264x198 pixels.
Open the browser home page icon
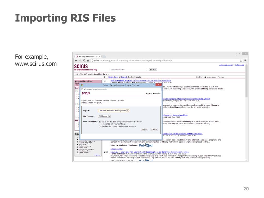pos(88,60)
